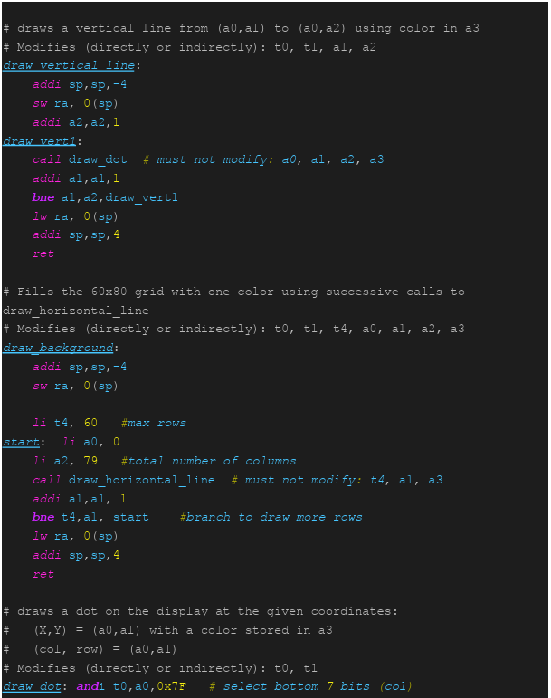Image resolution: width=551 pixels, height=698 pixels.
Task: Click the draw_dot label link at bottom
Action: [32, 686]
